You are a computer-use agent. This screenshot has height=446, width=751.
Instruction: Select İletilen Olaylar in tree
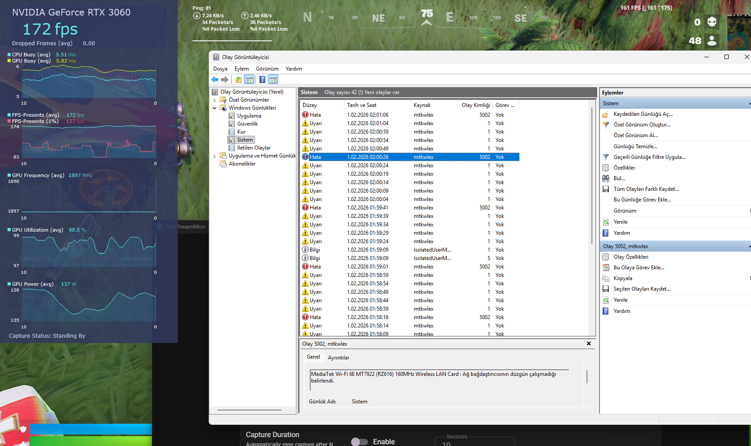pyautogui.click(x=254, y=148)
